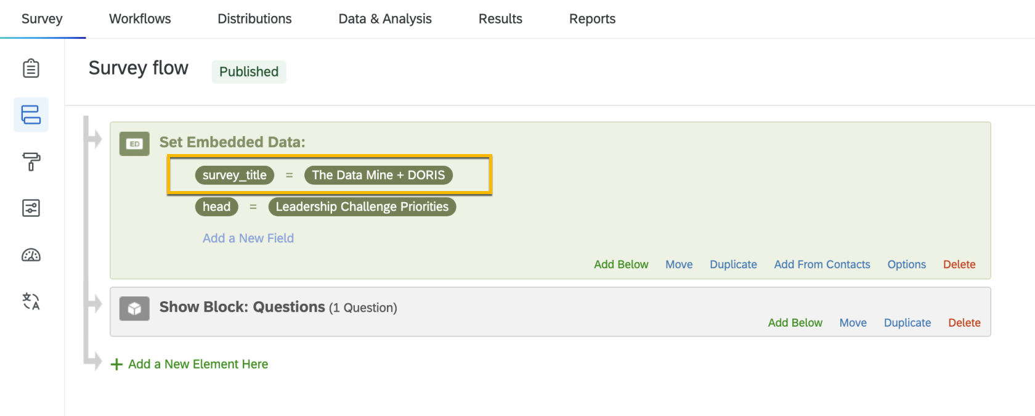Screen dimensions: 1035x416
Task: Click Add Below on Show Block element
Action: pyautogui.click(x=795, y=322)
